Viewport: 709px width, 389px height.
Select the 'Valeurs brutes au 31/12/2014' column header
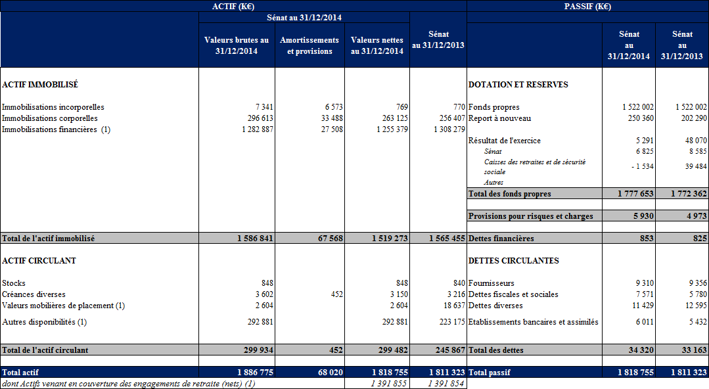[237, 45]
